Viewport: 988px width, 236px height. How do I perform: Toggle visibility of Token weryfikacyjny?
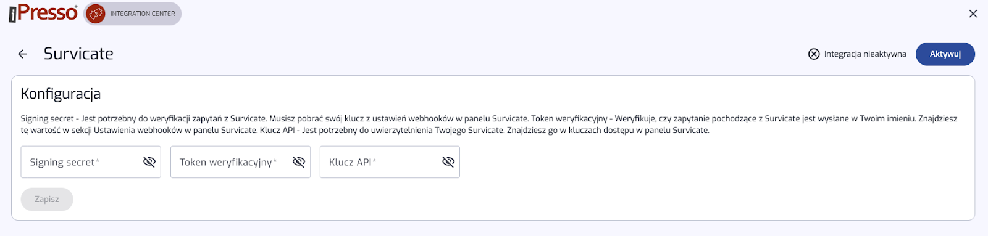coord(299,162)
